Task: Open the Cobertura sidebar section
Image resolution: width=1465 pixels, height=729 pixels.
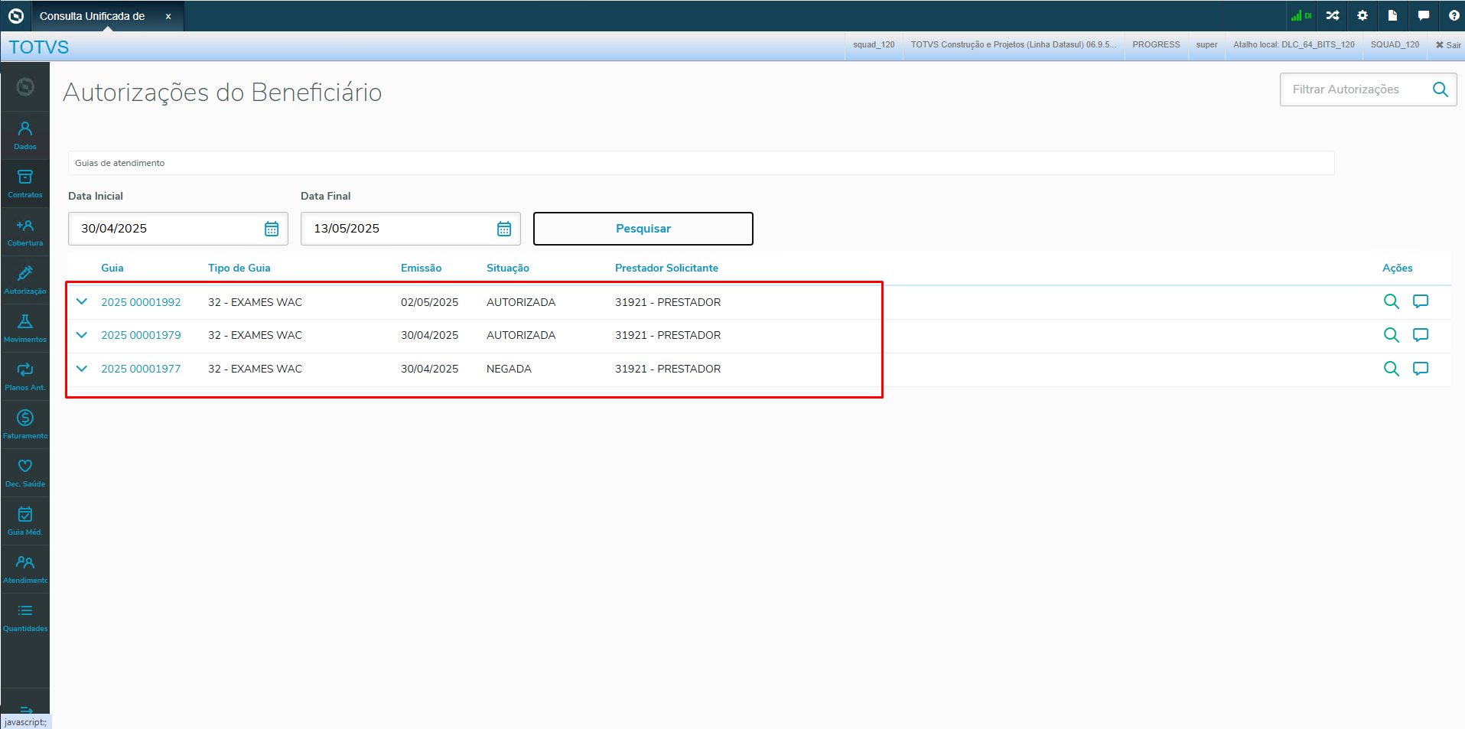Action: click(x=25, y=232)
